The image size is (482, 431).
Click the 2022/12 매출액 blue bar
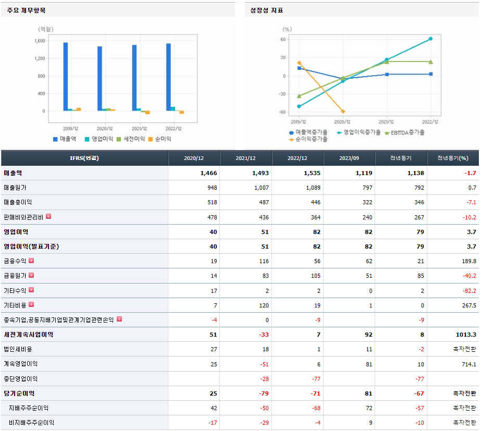pos(168,77)
